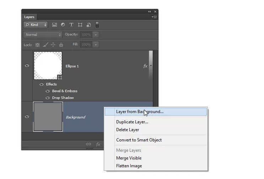
Task: Click the lock position icon
Action: 53,45
